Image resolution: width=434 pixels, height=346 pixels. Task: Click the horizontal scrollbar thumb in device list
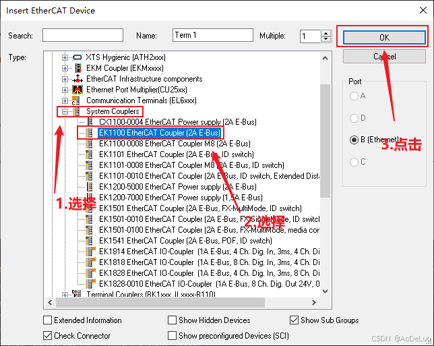[x=160, y=303]
